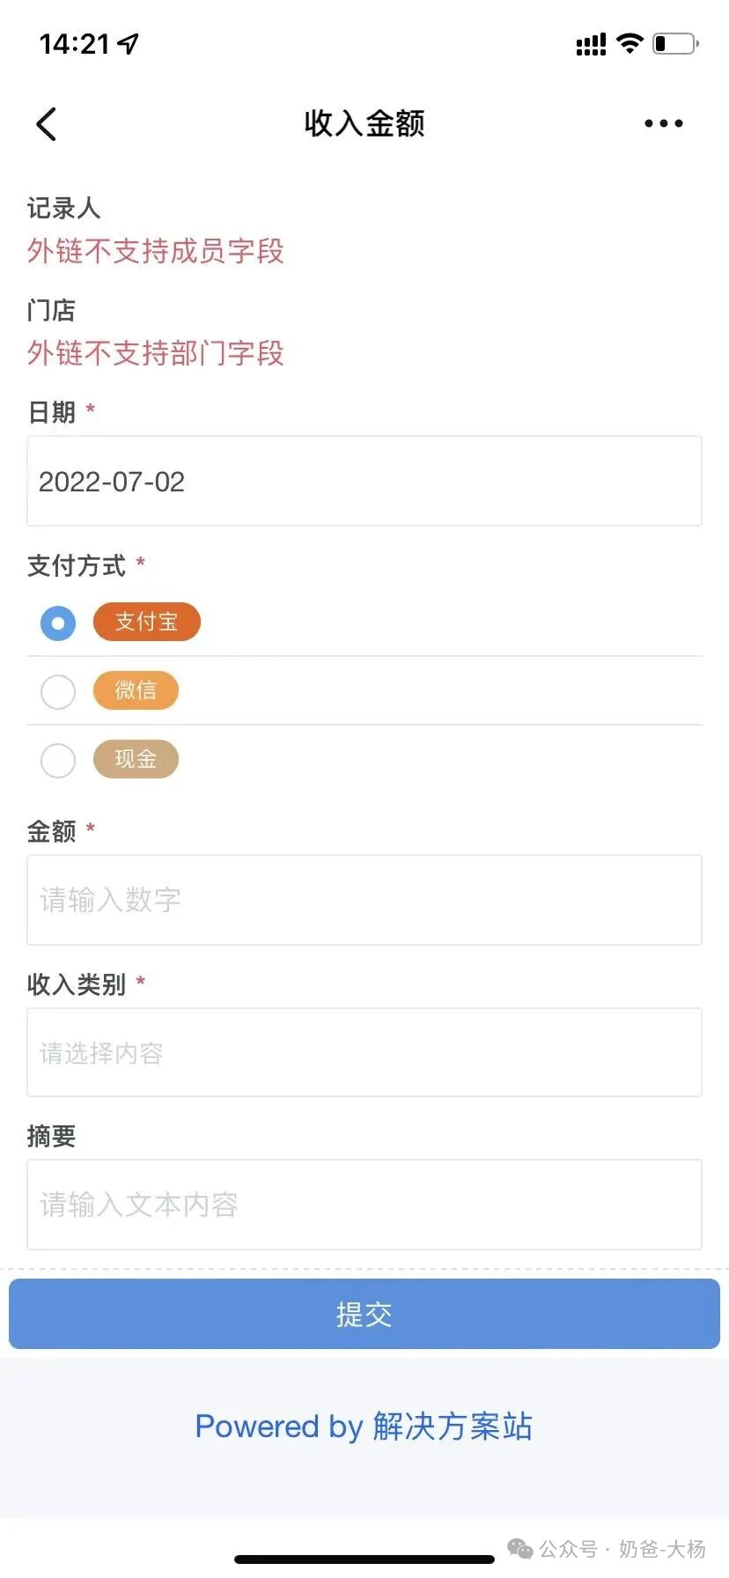Screen dimensions: 729x1578
Task: Tap the 微信 yellow tag label
Action: (136, 690)
